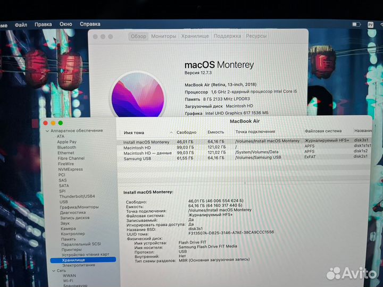Screen dimensions: 383x287
Task: Select Диагностика in the sidebar
Action: [x=73, y=212]
